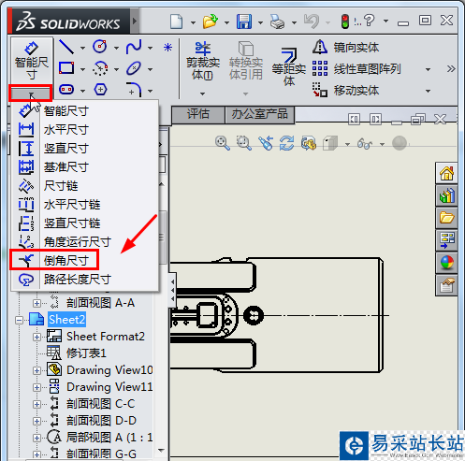This screenshot has width=465, height=461.
Task: Open the dropdown beside 线性草图阵列
Action: point(428,69)
